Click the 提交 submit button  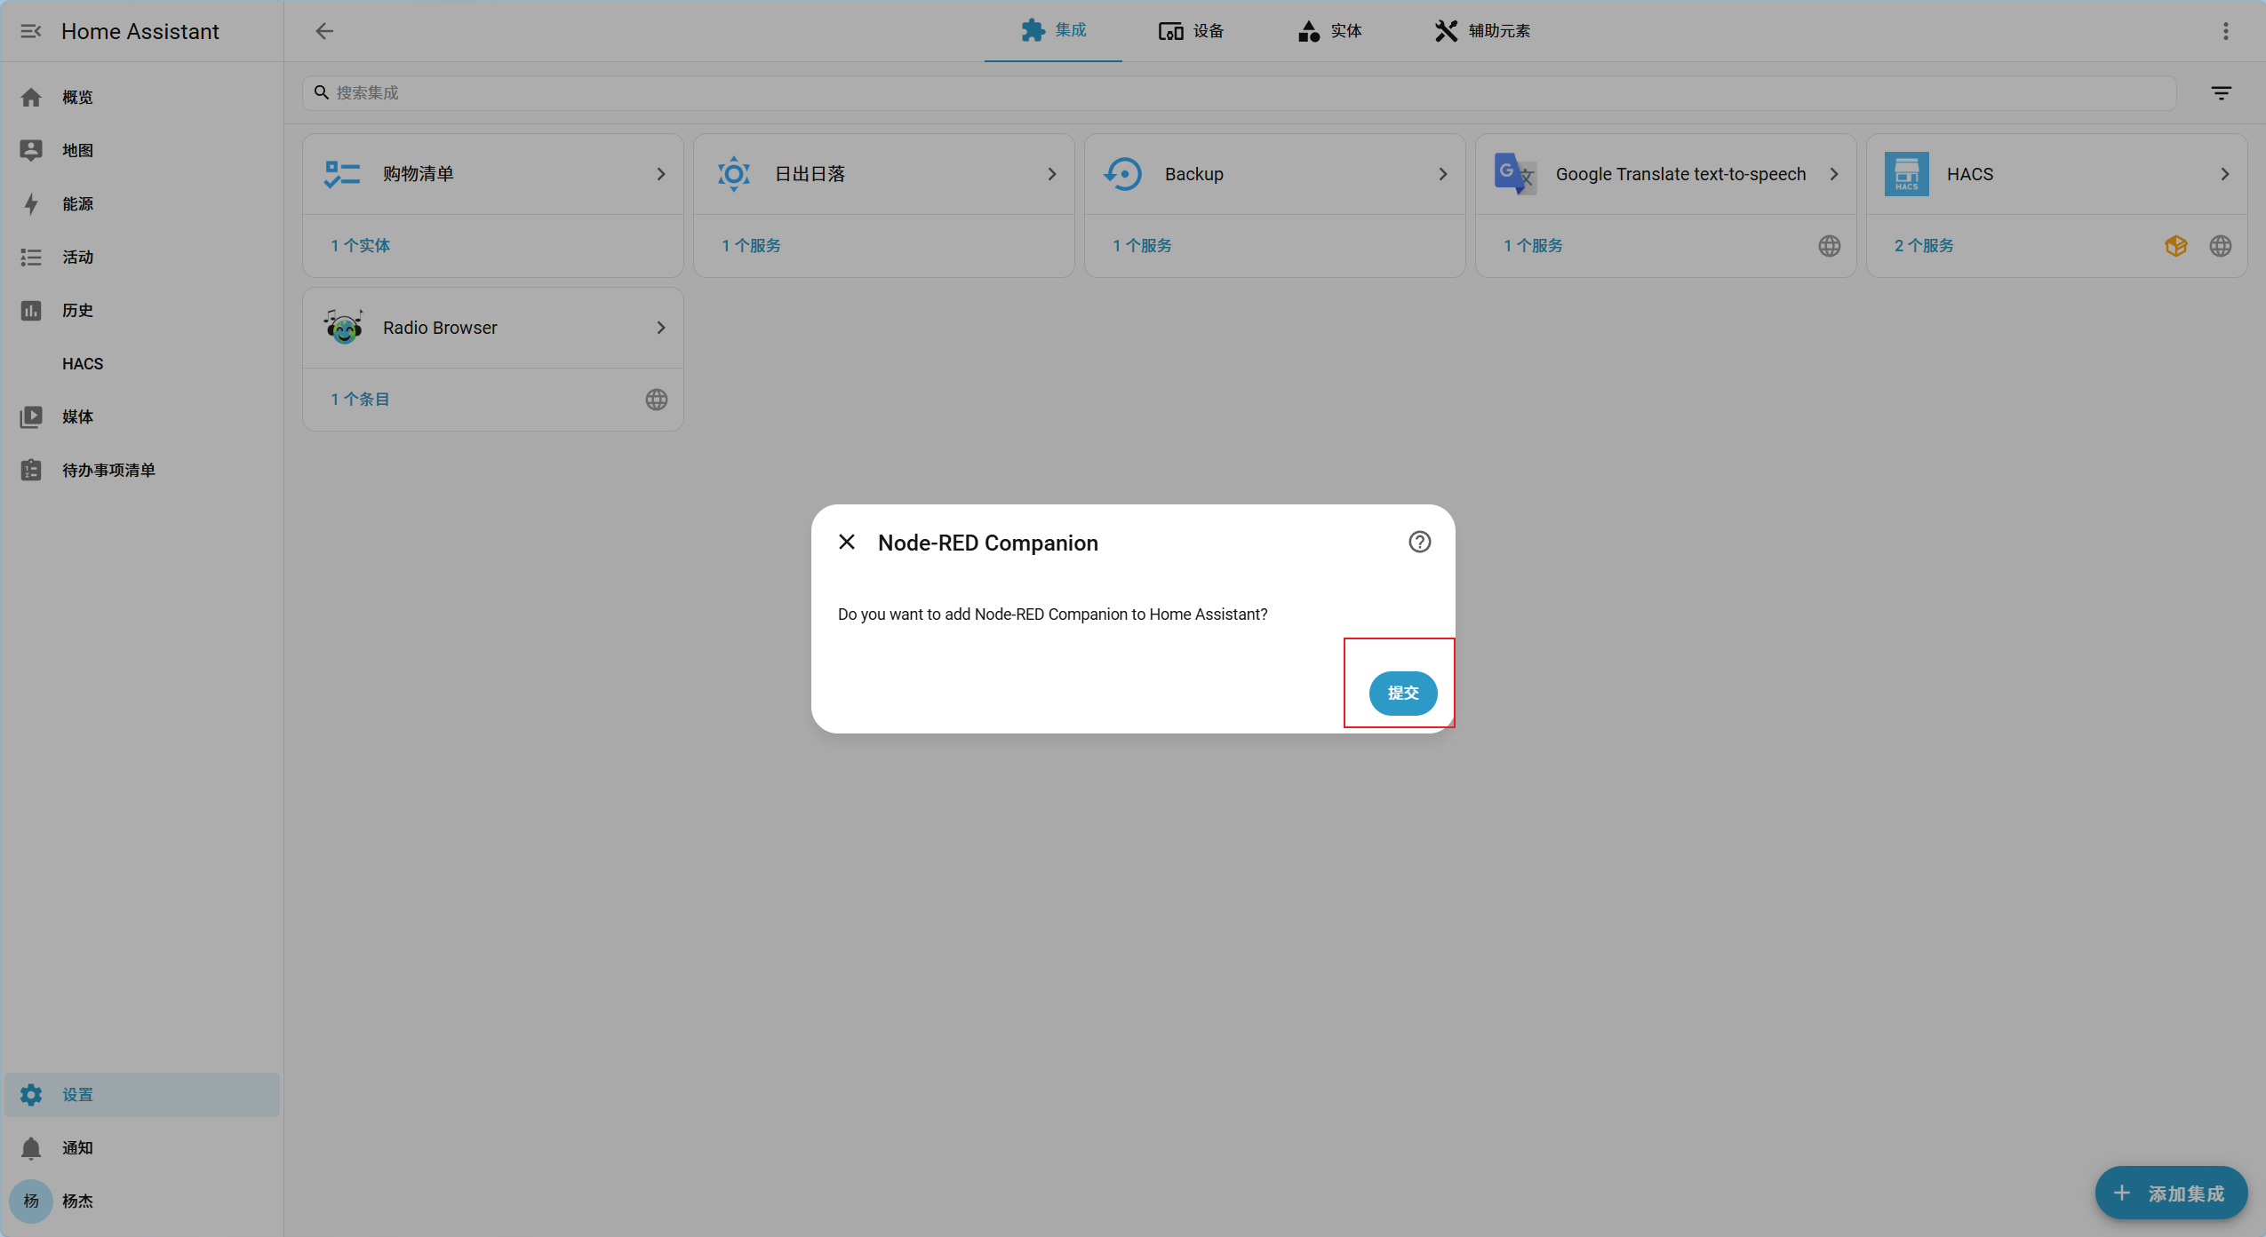(x=1402, y=693)
